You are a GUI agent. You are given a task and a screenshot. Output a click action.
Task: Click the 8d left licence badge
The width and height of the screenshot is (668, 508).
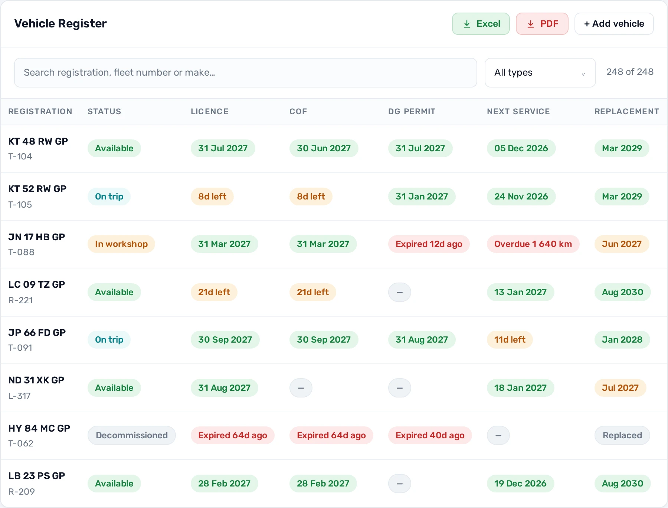click(x=212, y=197)
